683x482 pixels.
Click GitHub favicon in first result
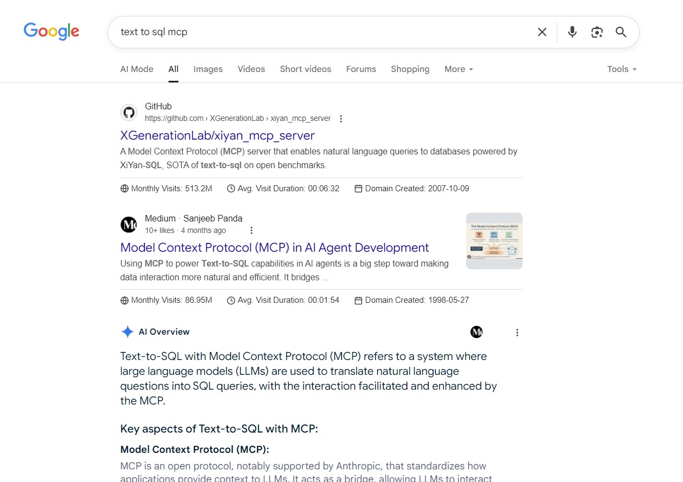tap(128, 113)
